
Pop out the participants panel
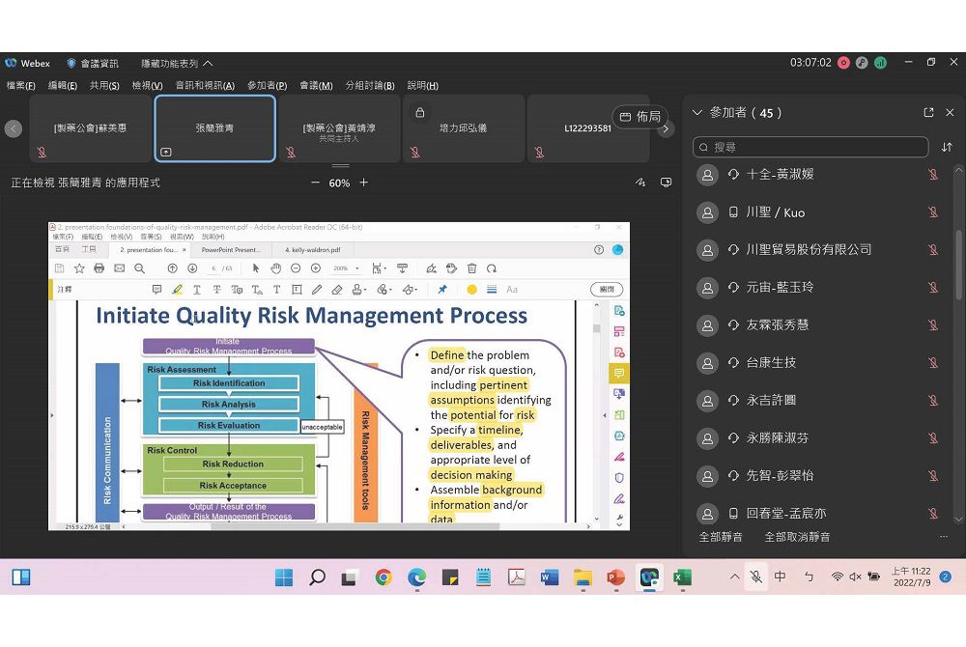point(928,113)
